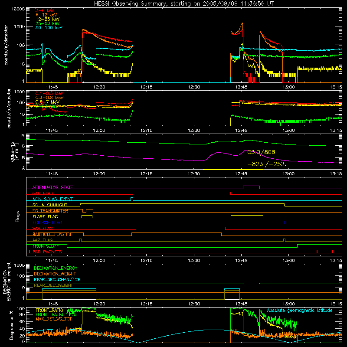Viewport: 347px width, 347px height.
Task: Click the SC_TRANSMITTER flag label
Action: (x=50, y=211)
